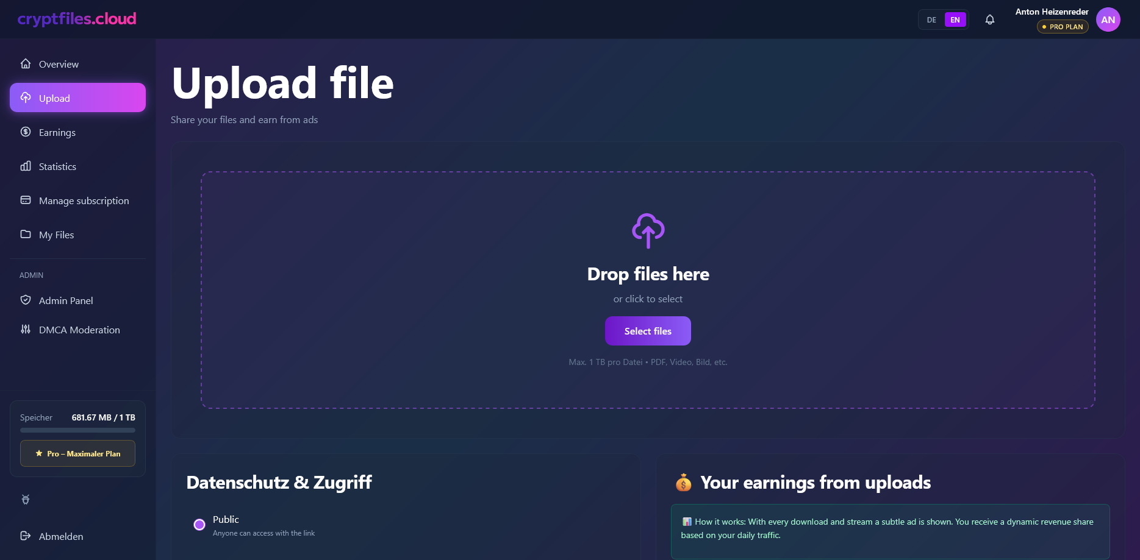Open Statistics via bar chart icon
Viewport: 1140px width, 560px height.
point(26,166)
